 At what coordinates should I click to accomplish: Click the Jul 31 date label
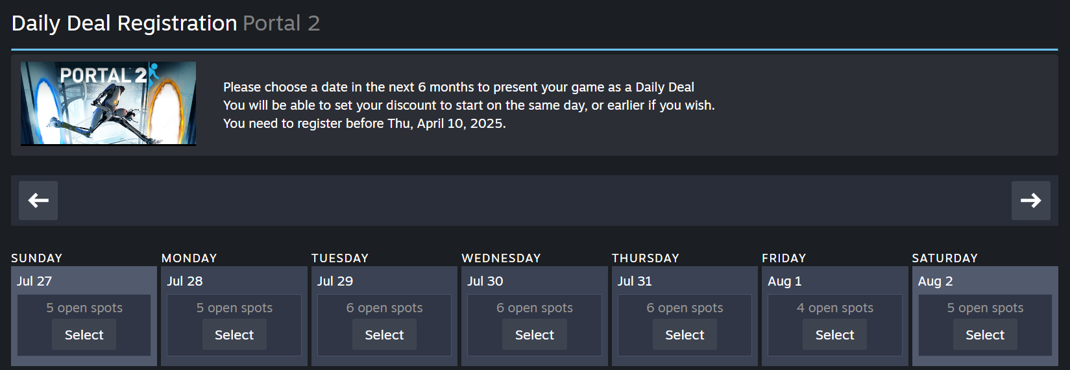[x=635, y=281]
